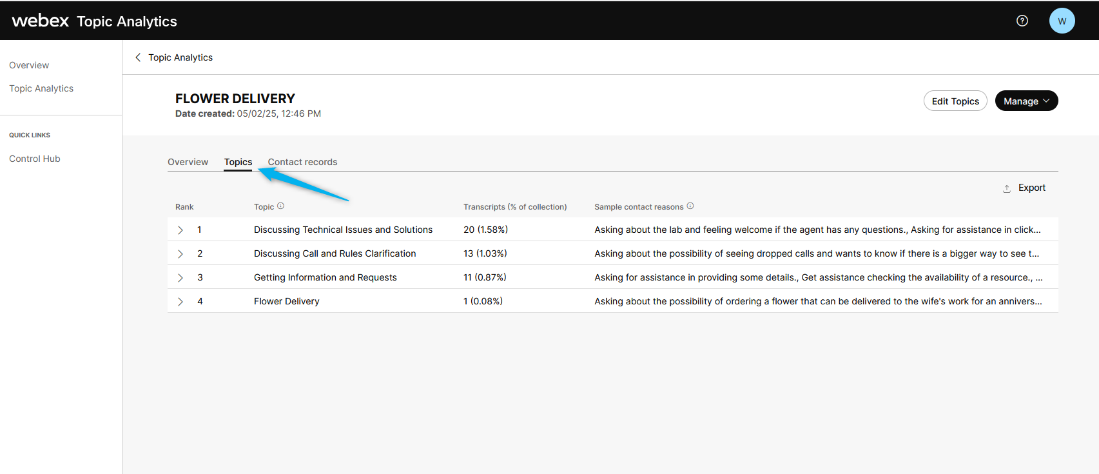Click the Edit Topics button
The height and width of the screenshot is (474, 1099).
pyautogui.click(x=955, y=101)
